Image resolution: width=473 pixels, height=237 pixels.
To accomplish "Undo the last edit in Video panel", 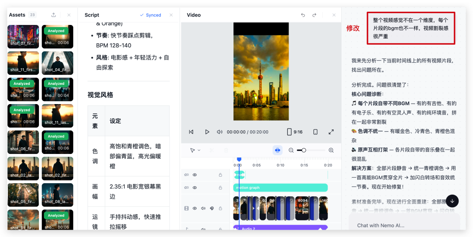I will (x=303, y=15).
